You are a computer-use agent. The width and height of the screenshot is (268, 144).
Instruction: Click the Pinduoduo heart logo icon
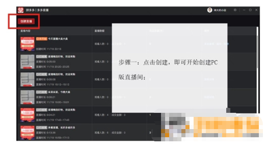[21, 10]
